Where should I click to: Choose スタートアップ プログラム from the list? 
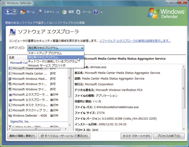56,53
